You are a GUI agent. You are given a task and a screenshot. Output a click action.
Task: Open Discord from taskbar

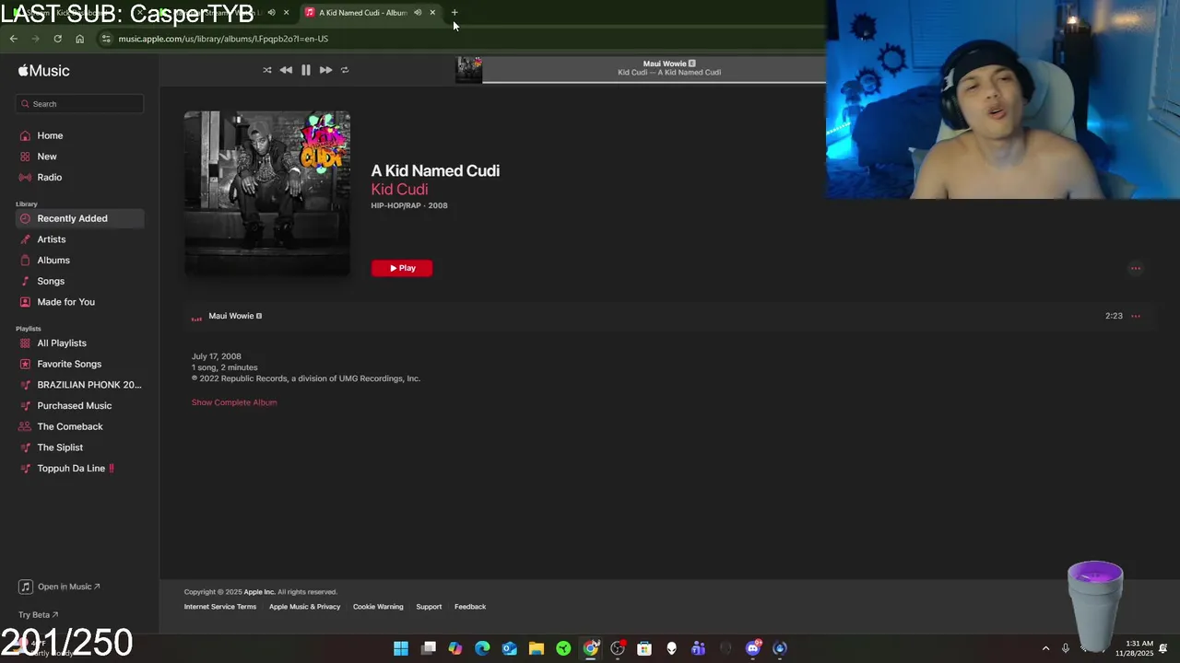tap(753, 648)
